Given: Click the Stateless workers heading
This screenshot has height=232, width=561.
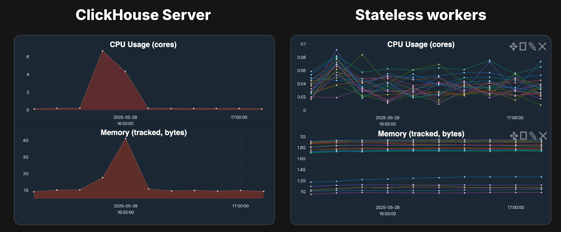Looking at the screenshot, I should click(420, 15).
